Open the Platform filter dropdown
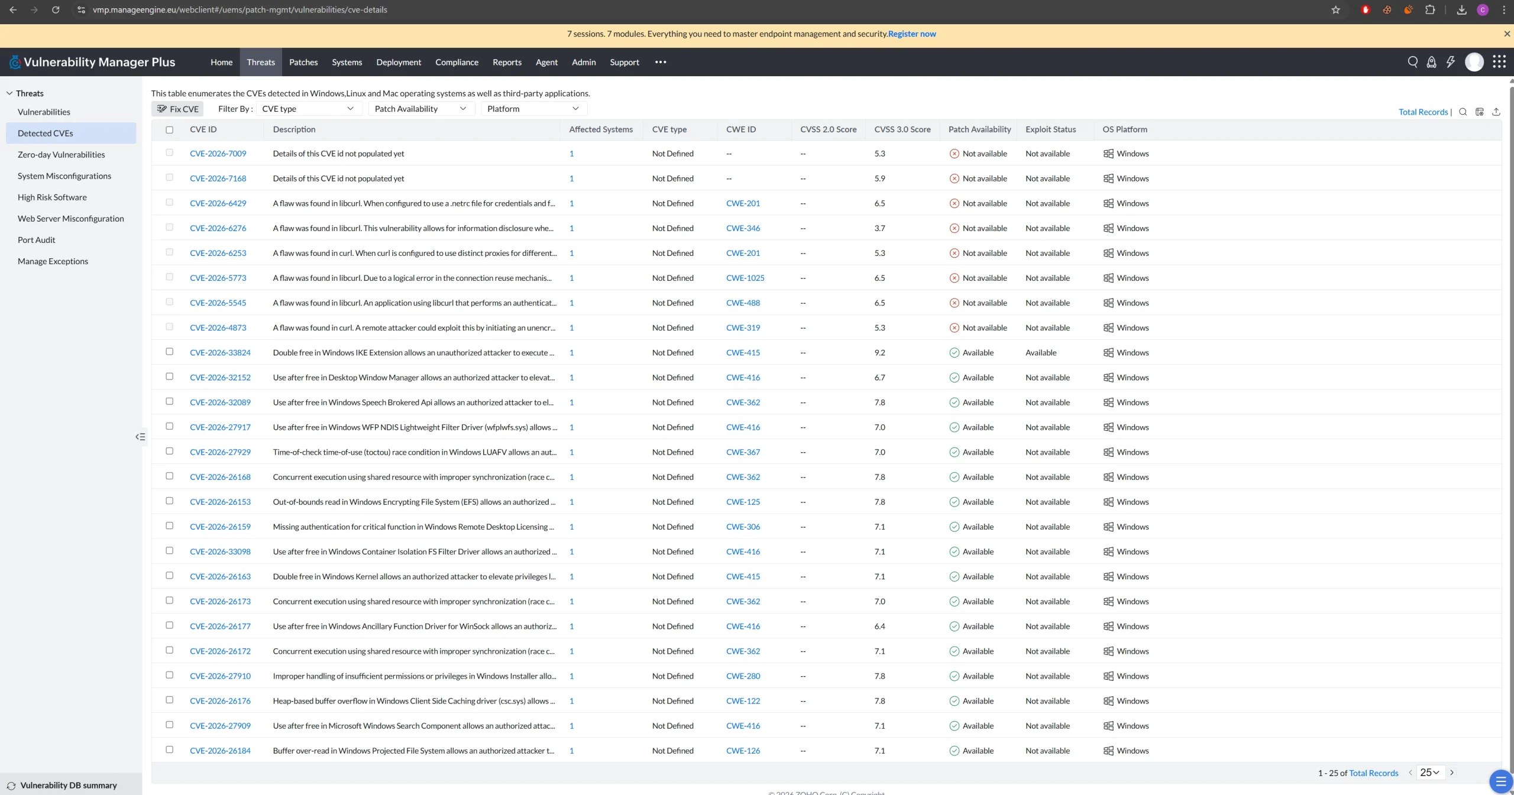This screenshot has height=795, width=1514. [x=533, y=109]
